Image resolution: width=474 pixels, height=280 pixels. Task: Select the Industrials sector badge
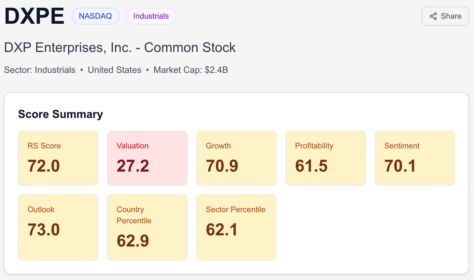(x=151, y=16)
